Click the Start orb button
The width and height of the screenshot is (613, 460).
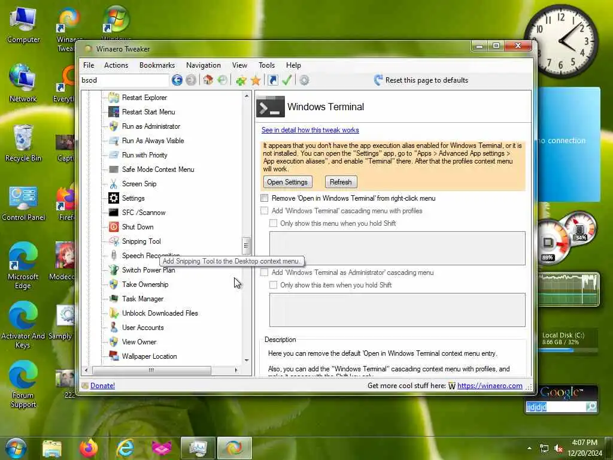(16, 448)
